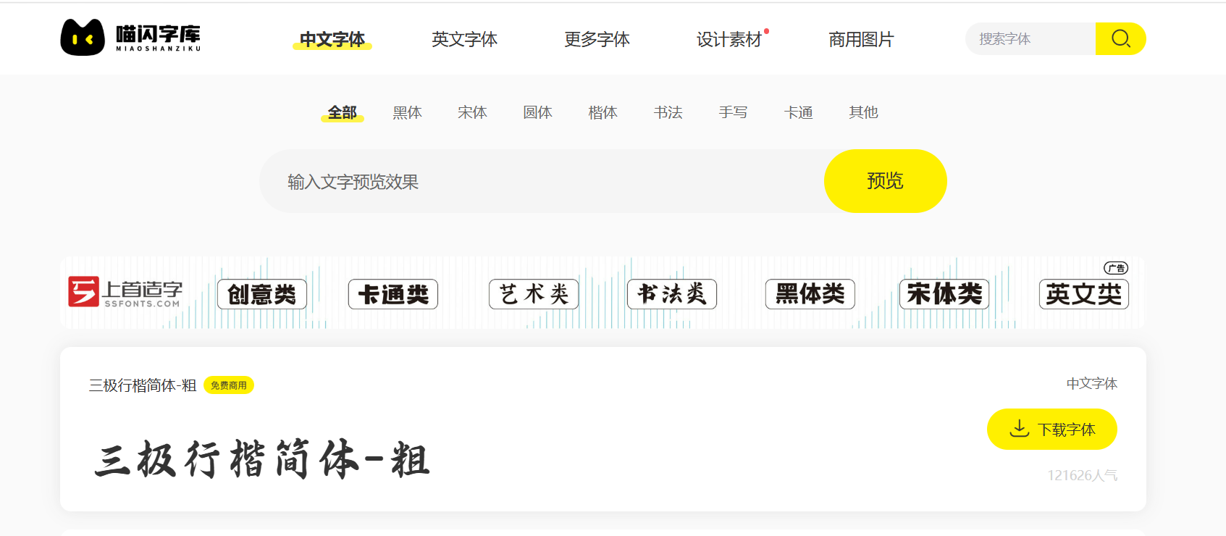Image resolution: width=1226 pixels, height=536 pixels.
Task: Select the 全部 font category filter
Action: (x=343, y=113)
